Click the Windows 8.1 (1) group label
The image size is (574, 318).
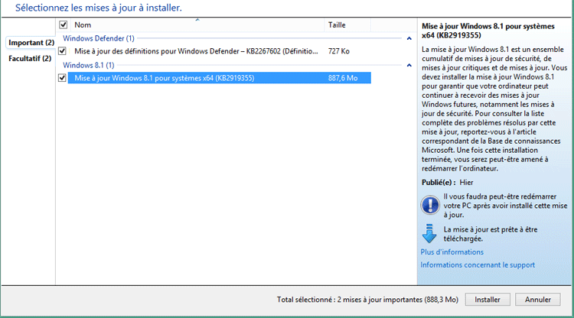coord(88,65)
